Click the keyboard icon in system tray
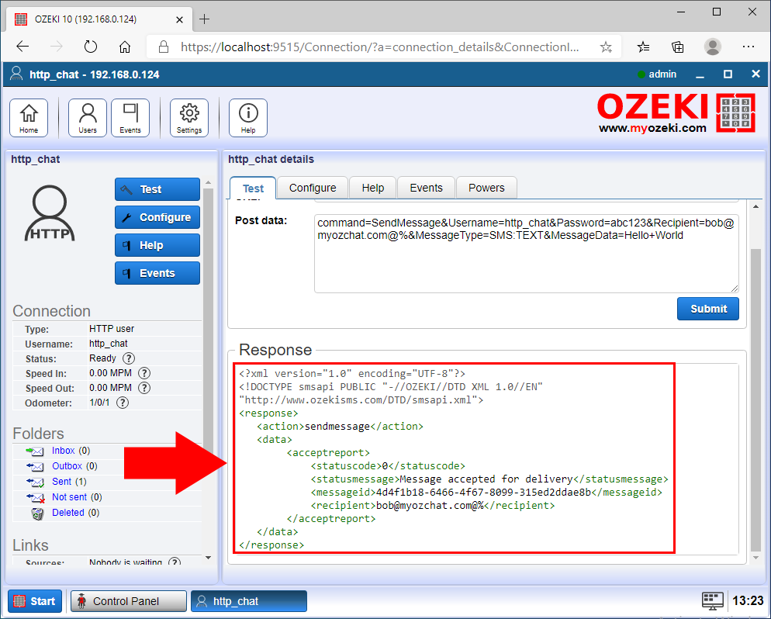The width and height of the screenshot is (771, 619). (x=712, y=600)
